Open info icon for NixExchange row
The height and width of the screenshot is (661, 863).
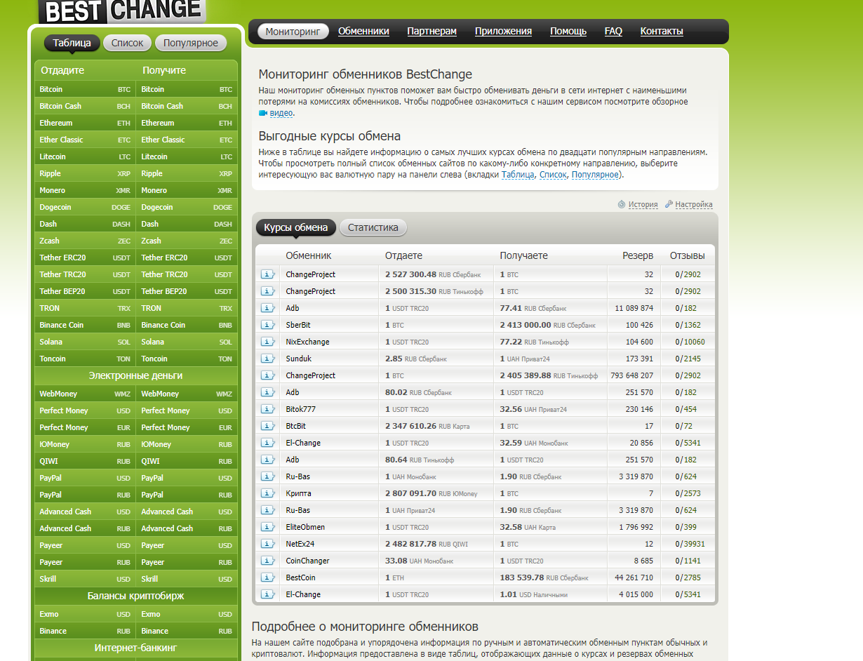pyautogui.click(x=267, y=342)
